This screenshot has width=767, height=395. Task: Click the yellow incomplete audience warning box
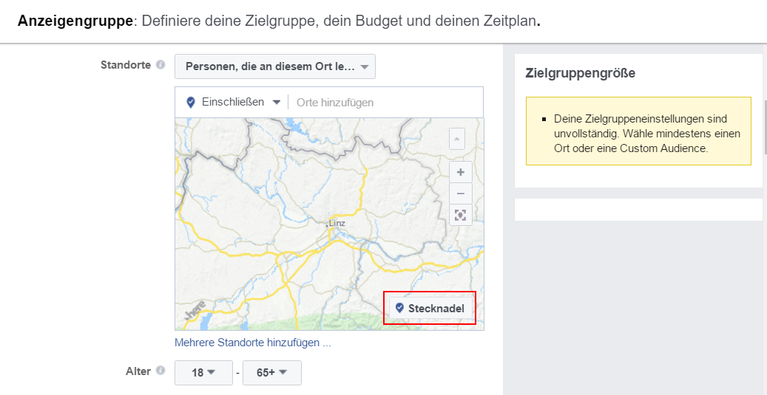[638, 130]
